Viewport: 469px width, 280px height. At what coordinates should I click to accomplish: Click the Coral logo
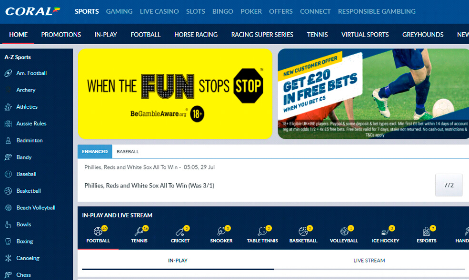(32, 11)
